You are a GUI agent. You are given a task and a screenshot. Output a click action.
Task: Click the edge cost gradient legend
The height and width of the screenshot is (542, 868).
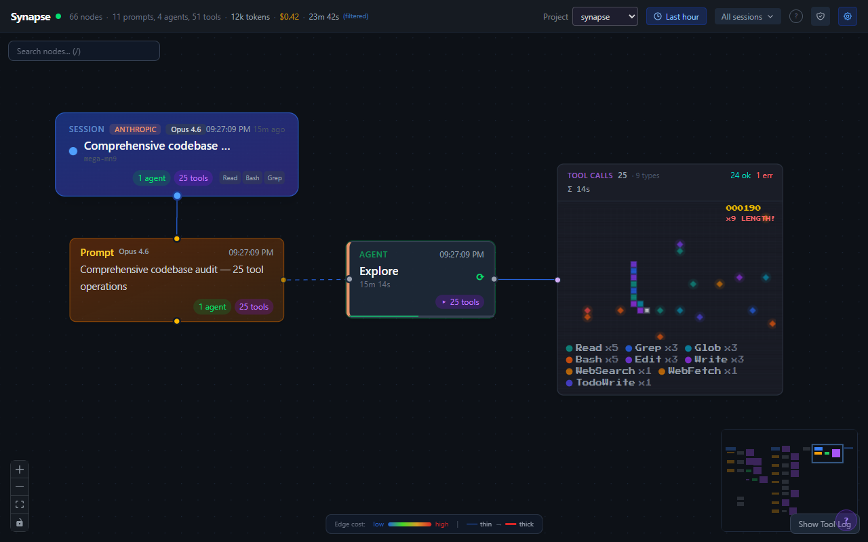[409, 524]
